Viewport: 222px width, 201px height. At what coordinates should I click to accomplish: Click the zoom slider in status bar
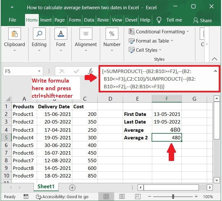[x=173, y=197]
